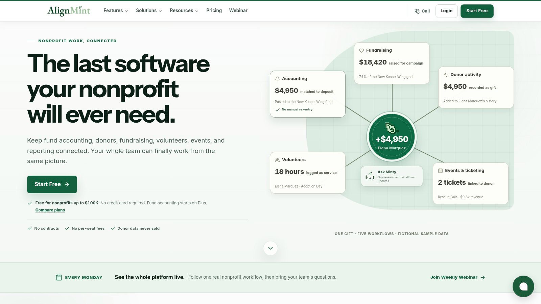This screenshot has width=541, height=304.
Task: Expand the Solutions dropdown menu
Action: [149, 11]
